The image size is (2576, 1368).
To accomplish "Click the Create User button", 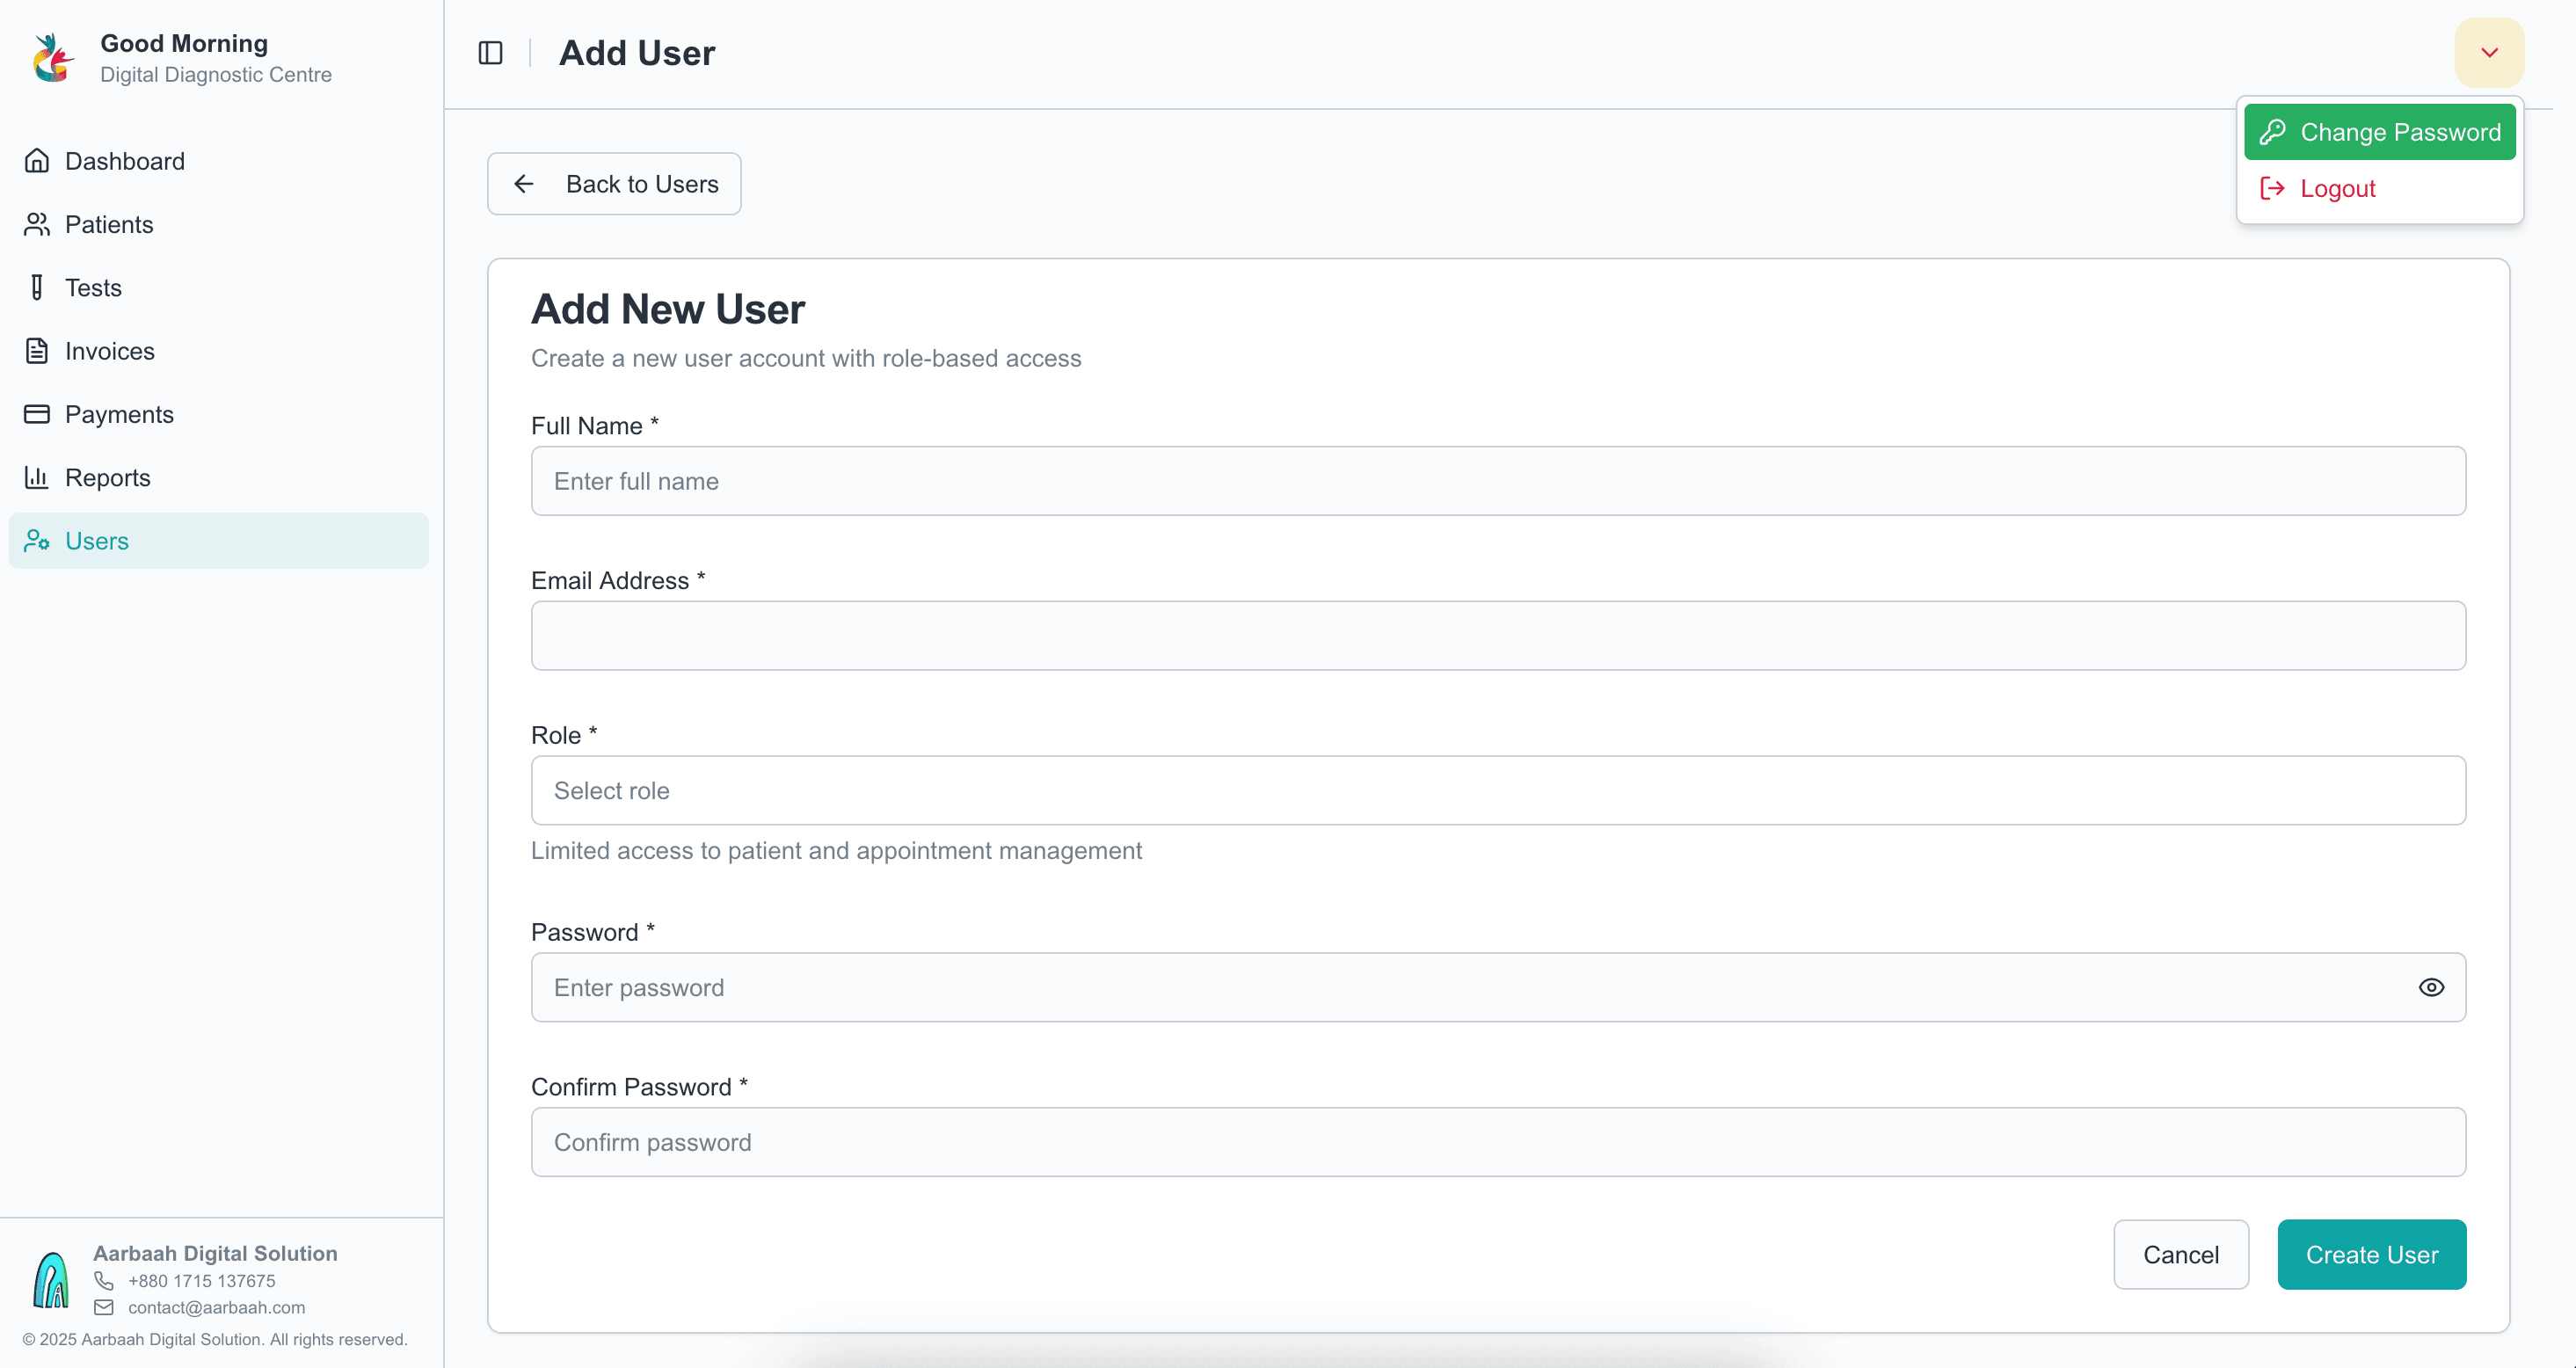I will click(2371, 1254).
